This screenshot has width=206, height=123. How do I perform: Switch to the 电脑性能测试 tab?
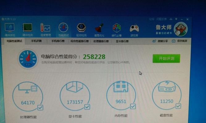pyautogui.click(x=15, y=41)
